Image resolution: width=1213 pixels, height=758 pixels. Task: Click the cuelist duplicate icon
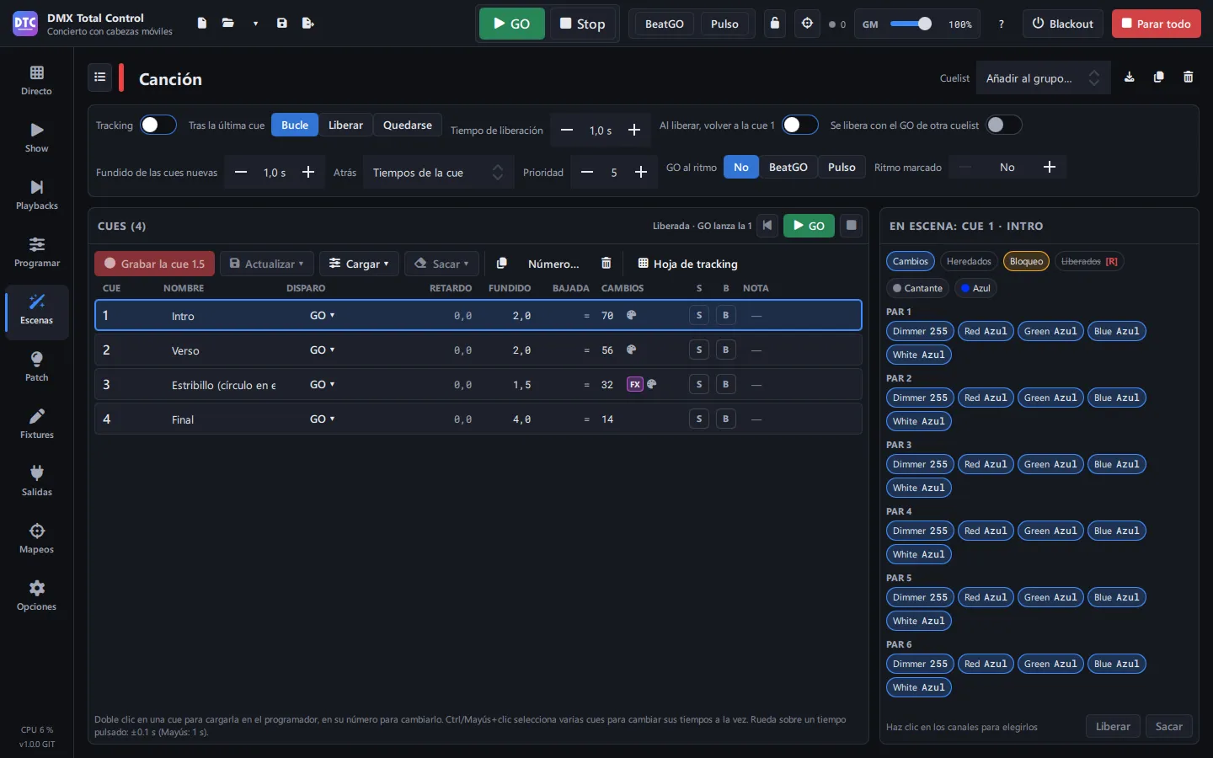coord(1159,77)
